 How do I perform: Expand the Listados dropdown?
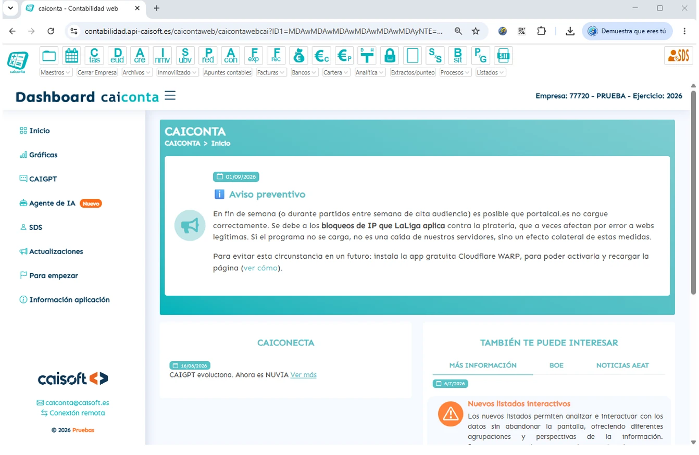click(x=491, y=72)
